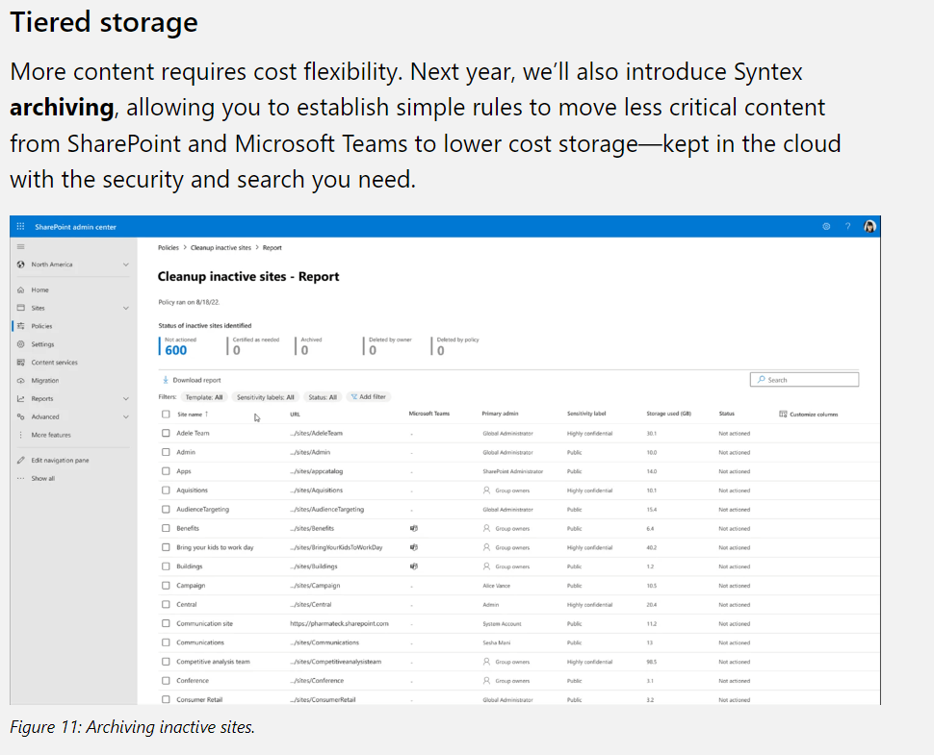Click Customize columns
The height and width of the screenshot is (755, 934).
tap(808, 415)
